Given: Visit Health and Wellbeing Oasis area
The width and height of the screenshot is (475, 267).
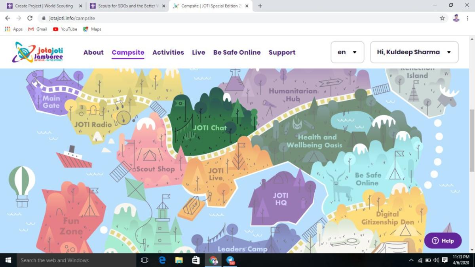Looking at the screenshot, I should pyautogui.click(x=315, y=141).
